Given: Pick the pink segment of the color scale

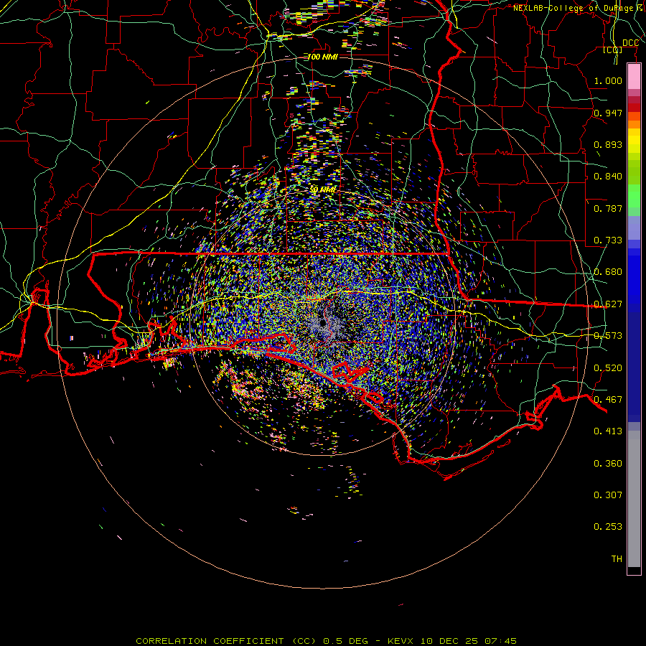Looking at the screenshot, I should pyautogui.click(x=634, y=78).
